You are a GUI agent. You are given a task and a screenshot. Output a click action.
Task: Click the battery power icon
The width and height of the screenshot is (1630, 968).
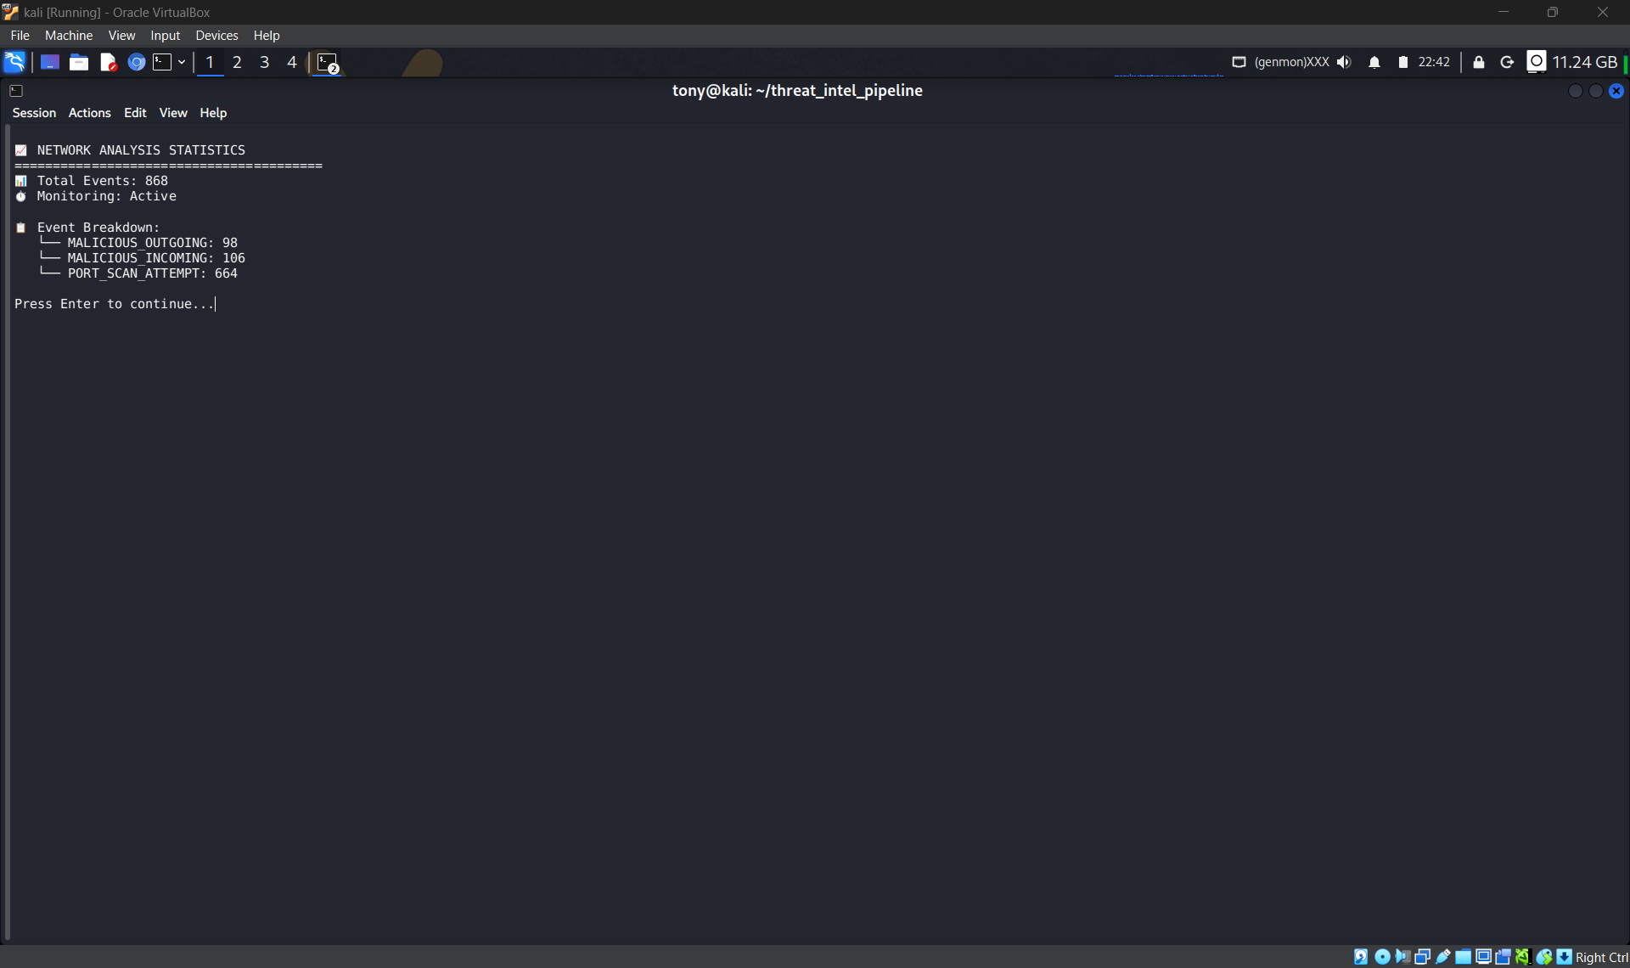[1402, 62]
